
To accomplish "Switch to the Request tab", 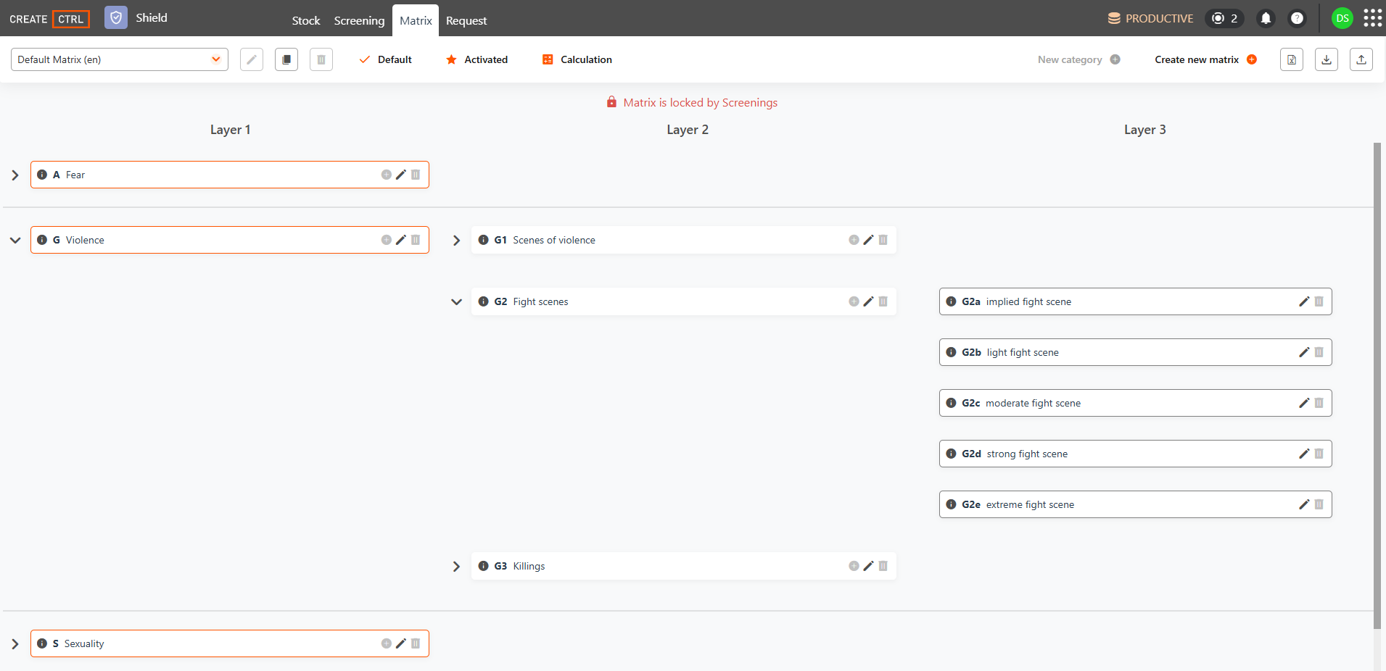I will (466, 20).
